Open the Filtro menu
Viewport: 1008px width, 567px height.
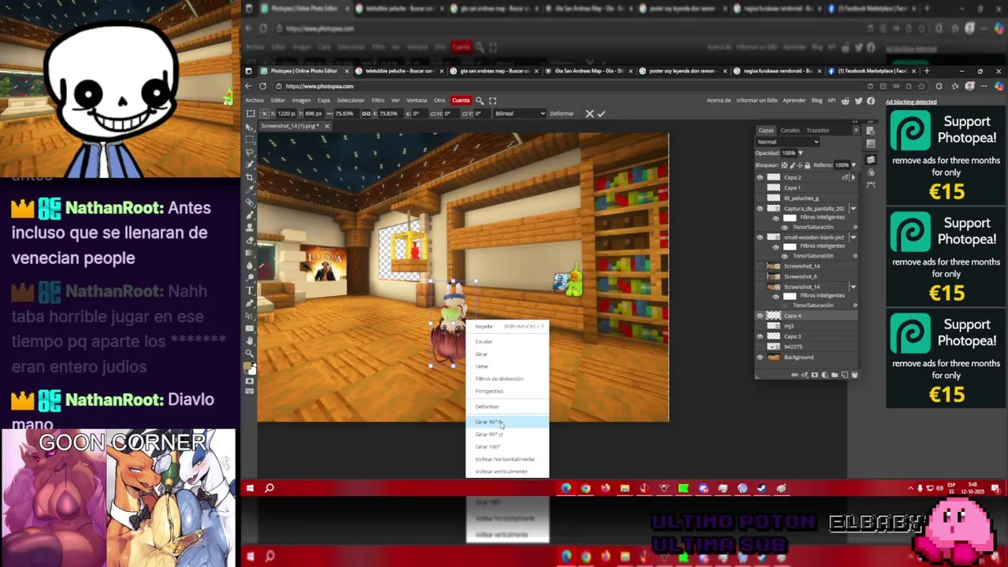pos(378,100)
